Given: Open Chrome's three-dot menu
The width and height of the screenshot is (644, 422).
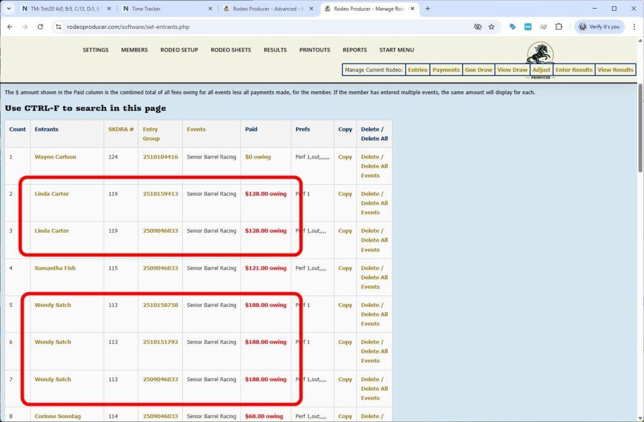Looking at the screenshot, I should (x=633, y=27).
